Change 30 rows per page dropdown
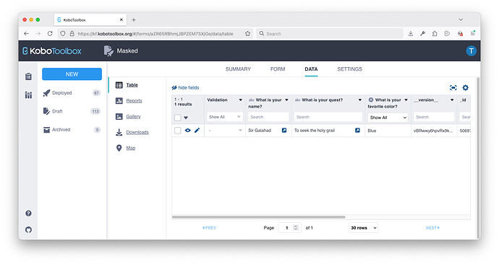This screenshot has height=264, width=499. tap(364, 228)
